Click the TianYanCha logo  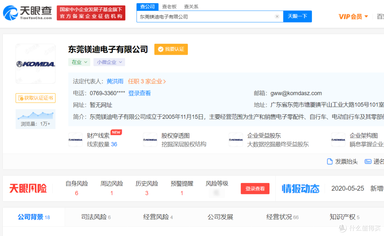(x=27, y=13)
